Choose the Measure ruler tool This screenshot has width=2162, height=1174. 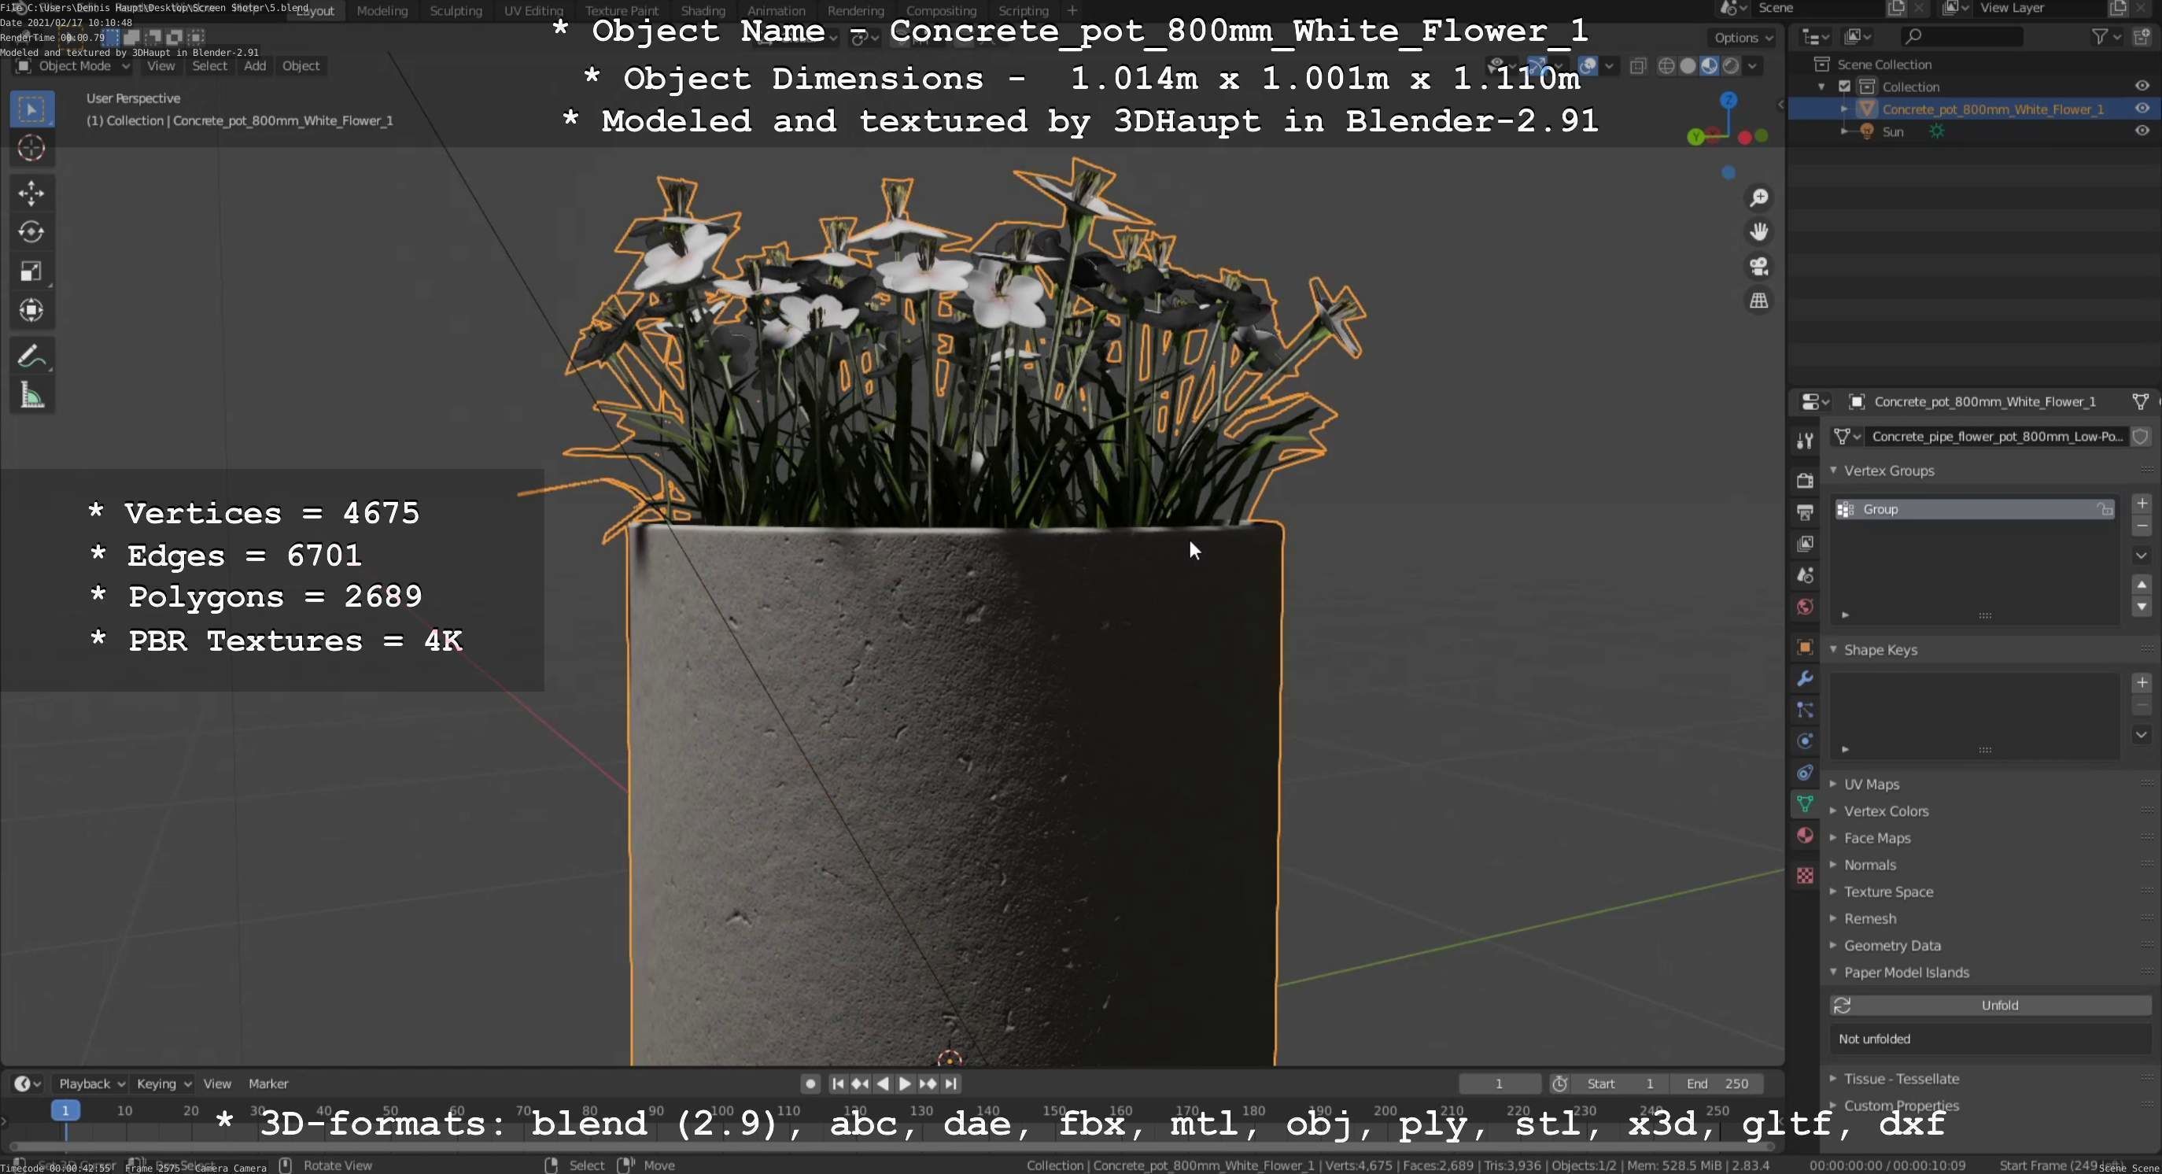pyautogui.click(x=32, y=395)
